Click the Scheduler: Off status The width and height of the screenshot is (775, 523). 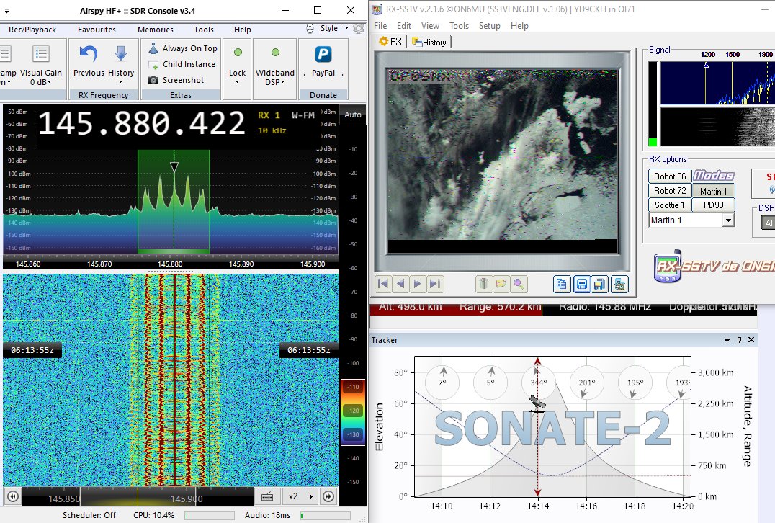click(x=89, y=515)
